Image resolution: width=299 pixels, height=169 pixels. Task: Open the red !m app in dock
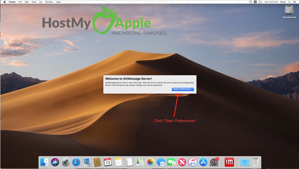tap(229, 162)
